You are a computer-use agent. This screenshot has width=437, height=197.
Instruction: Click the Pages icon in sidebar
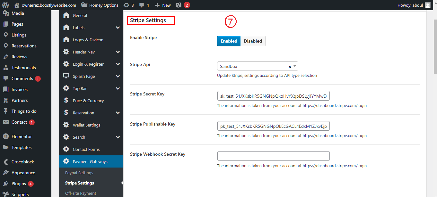tap(5, 24)
